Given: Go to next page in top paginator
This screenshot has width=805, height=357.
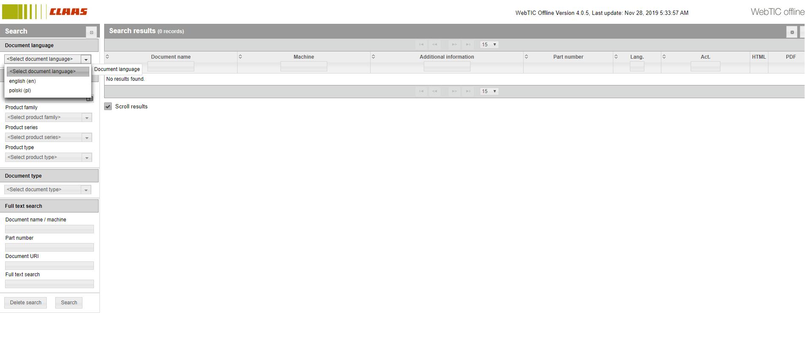Looking at the screenshot, I should [x=454, y=45].
